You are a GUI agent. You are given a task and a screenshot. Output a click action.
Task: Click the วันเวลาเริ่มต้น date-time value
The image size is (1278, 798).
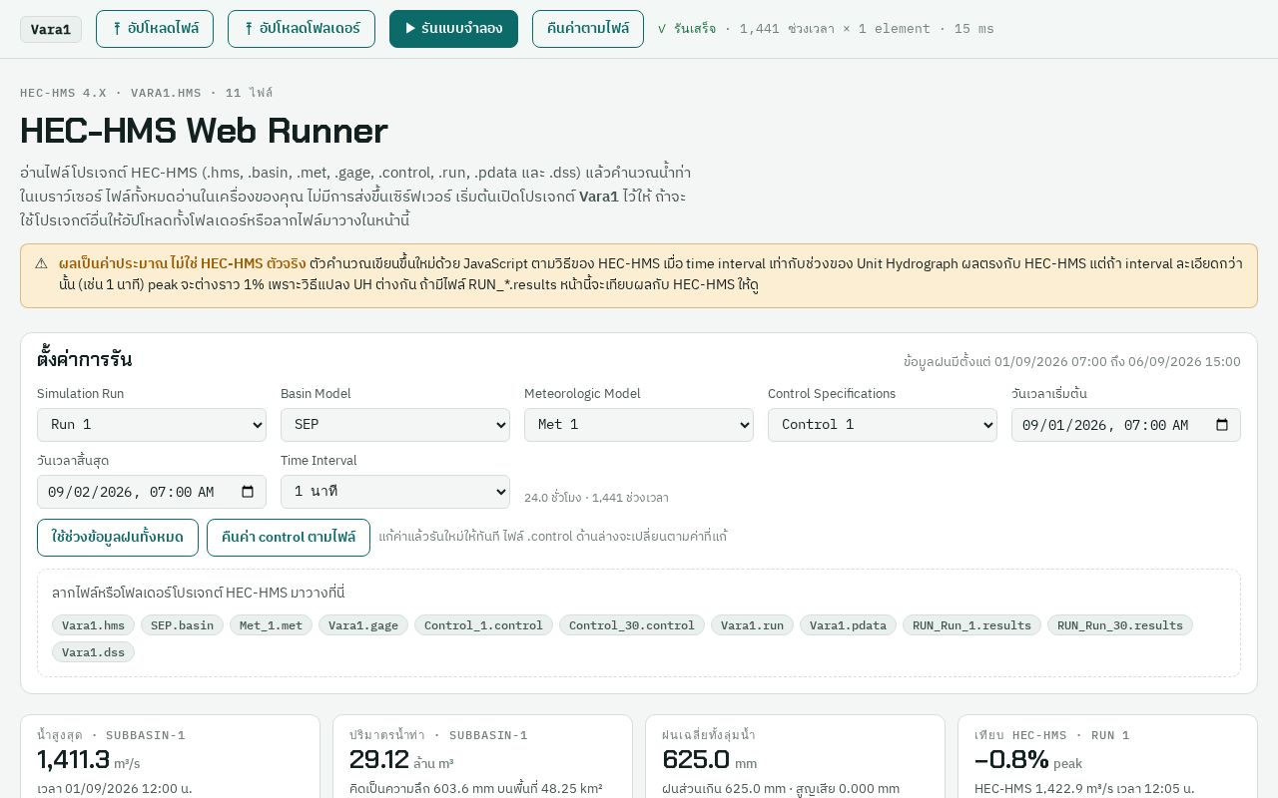pyautogui.click(x=1105, y=425)
